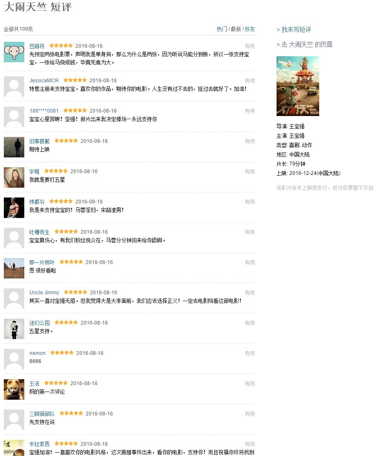This screenshot has height=456, width=375.
Task: Open username link 吐槽而生
Action: pos(39,232)
